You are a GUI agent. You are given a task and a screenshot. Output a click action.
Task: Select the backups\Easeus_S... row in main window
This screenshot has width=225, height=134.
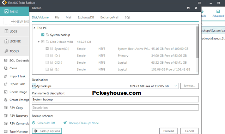coord(213,38)
